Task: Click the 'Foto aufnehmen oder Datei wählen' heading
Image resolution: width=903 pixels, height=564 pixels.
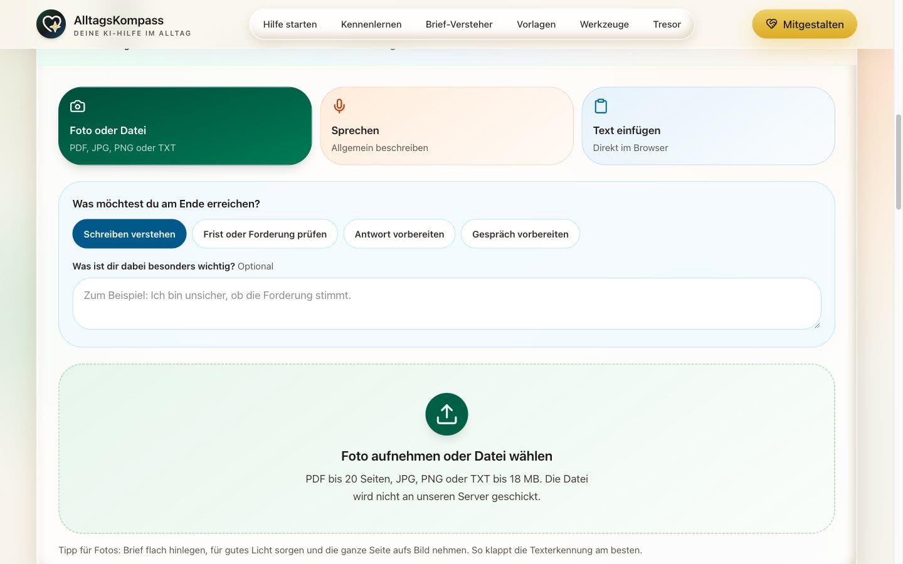Action: tap(446, 456)
